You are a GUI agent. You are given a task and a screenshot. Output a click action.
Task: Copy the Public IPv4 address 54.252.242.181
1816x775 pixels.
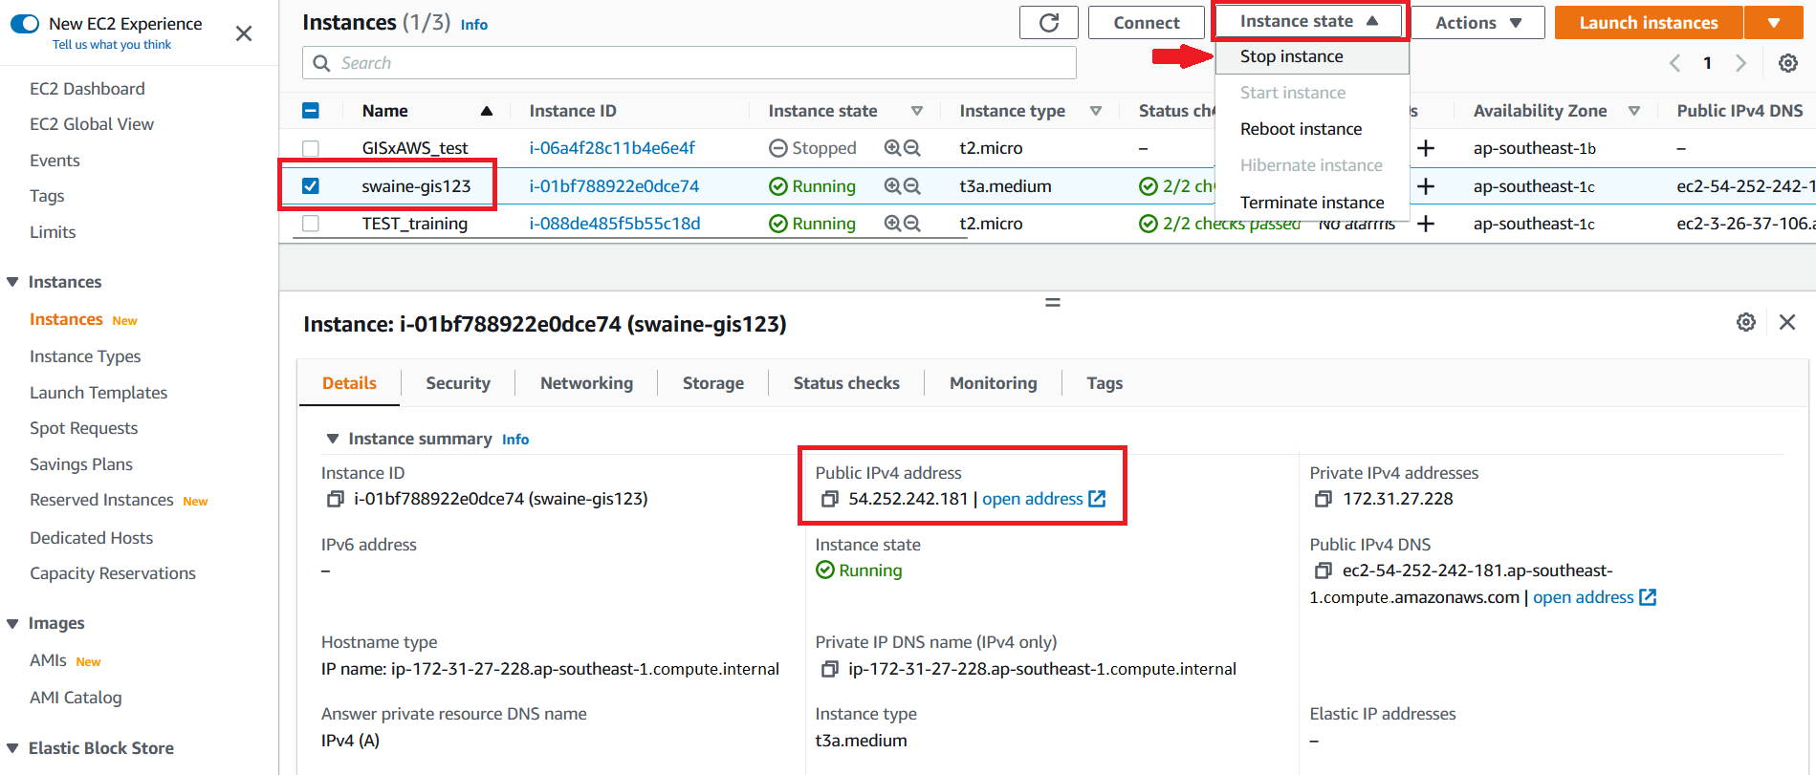[x=829, y=499]
